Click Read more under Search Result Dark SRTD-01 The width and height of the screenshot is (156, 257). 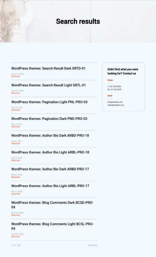(x=16, y=76)
